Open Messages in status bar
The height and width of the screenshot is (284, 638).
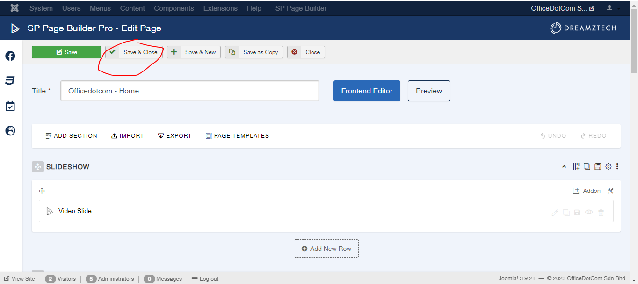(x=163, y=279)
